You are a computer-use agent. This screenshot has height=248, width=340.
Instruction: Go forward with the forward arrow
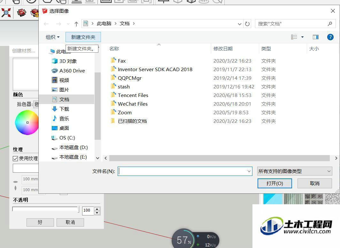[x=58, y=24]
